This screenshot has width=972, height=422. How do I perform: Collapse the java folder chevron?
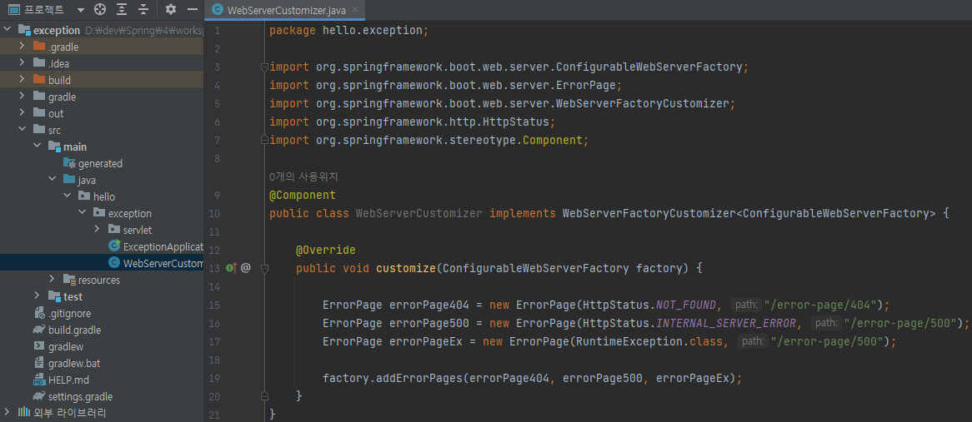(52, 180)
